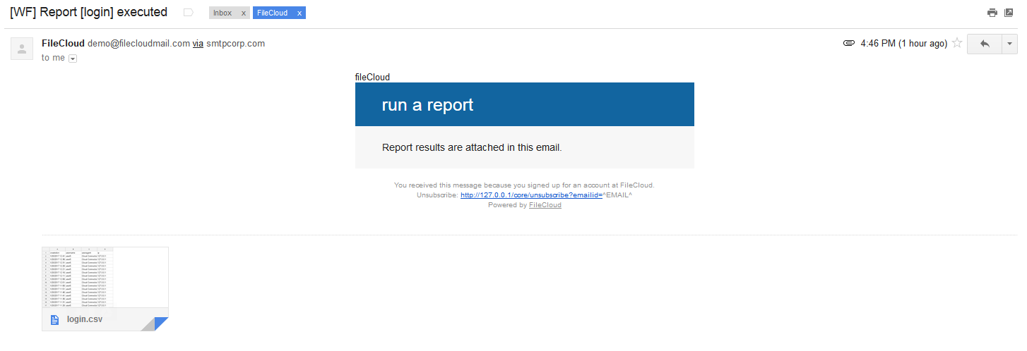Remove the Inbox label with x
1027x351 pixels.
pos(244,13)
